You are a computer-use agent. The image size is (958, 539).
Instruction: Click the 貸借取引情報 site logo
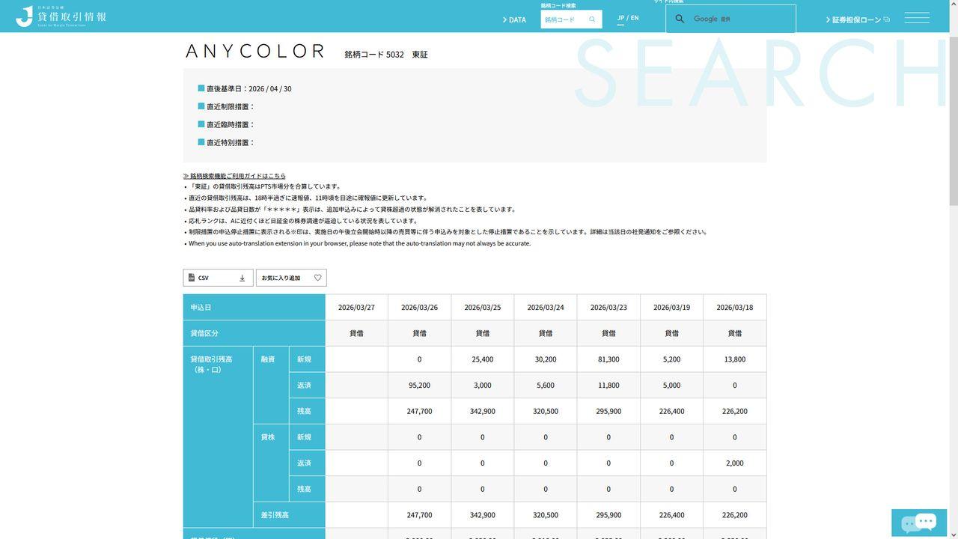point(61,16)
